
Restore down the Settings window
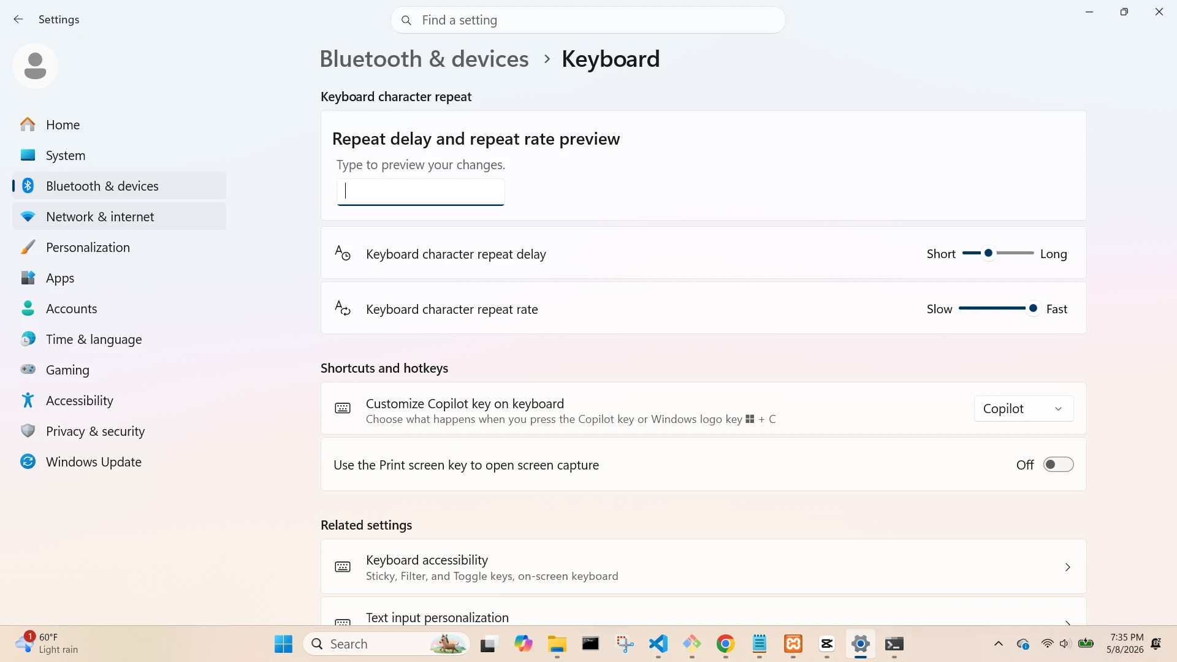[1124, 12]
